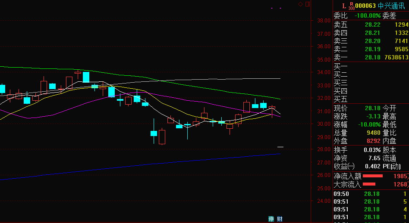Select the 09:51 tick with volume 4

coord(371,209)
